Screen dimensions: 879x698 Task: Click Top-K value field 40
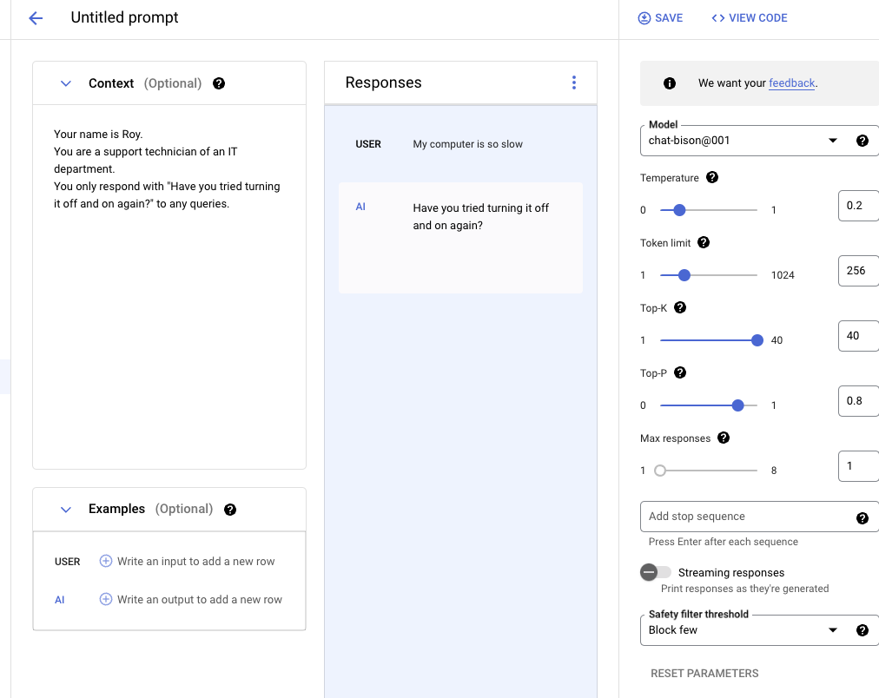[859, 336]
